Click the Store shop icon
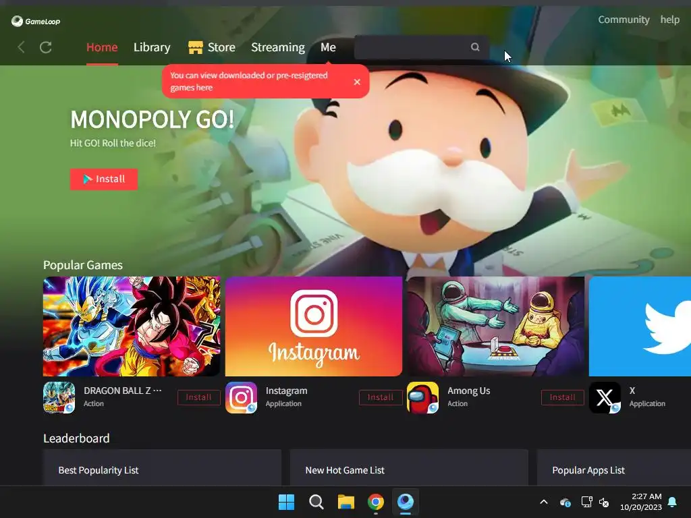 click(x=195, y=47)
